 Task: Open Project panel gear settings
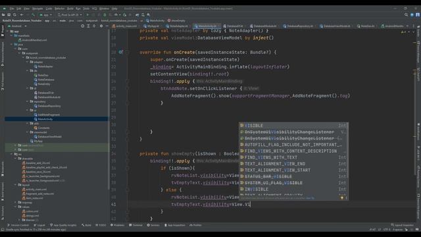pos(101,26)
